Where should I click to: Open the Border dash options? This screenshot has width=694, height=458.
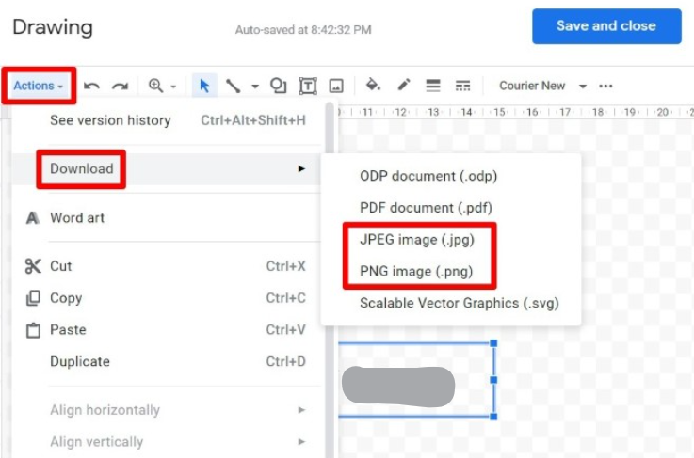point(462,86)
